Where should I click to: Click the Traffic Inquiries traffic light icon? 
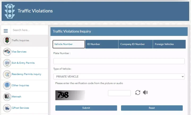[x=7, y=40]
